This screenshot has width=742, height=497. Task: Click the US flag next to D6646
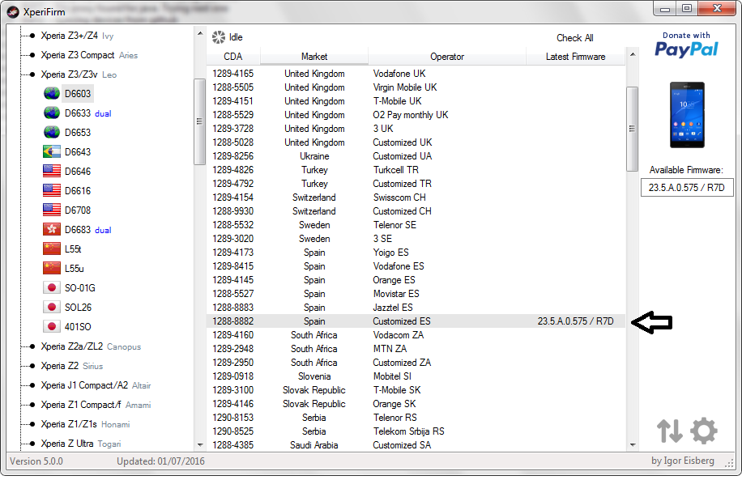point(52,172)
